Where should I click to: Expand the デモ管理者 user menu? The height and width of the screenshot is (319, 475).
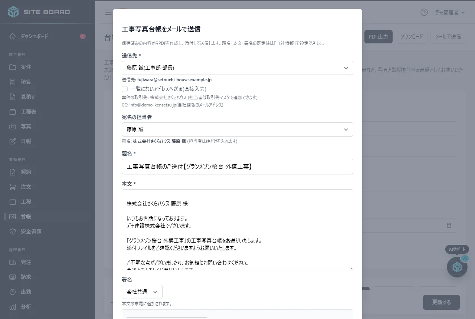(x=450, y=12)
